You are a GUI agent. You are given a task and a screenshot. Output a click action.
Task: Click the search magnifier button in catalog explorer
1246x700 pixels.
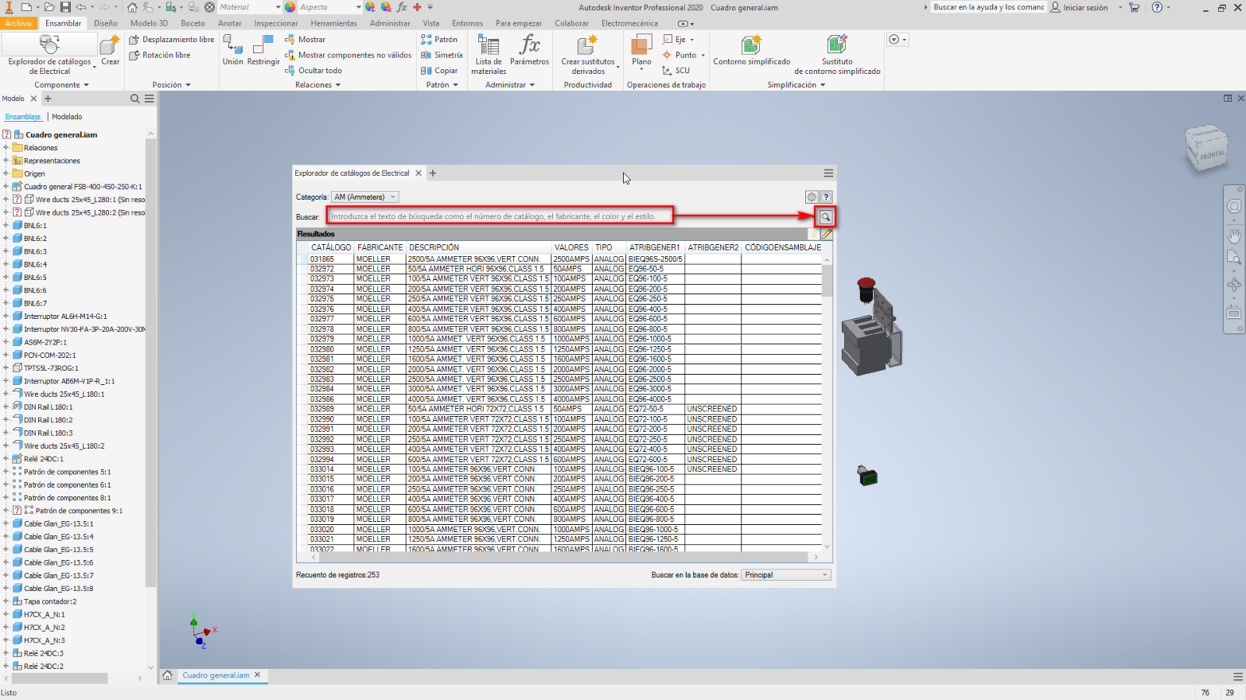pyautogui.click(x=825, y=217)
